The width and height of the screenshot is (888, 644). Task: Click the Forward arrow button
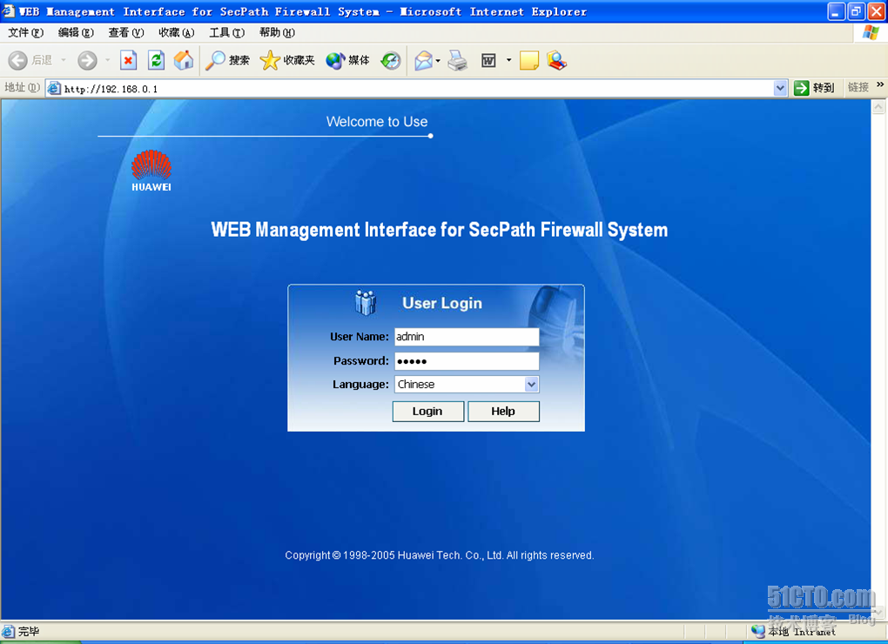point(87,60)
